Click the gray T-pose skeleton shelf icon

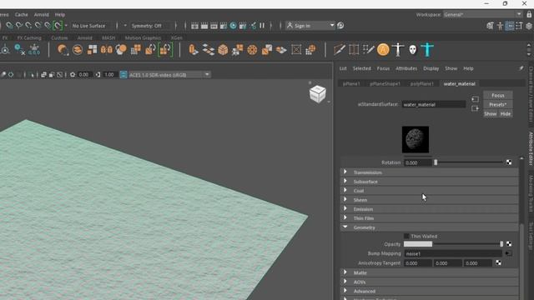[x=398, y=50]
